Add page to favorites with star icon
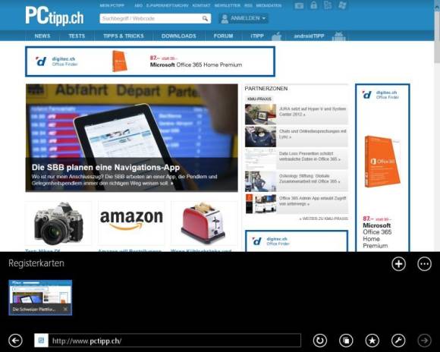 372,341
